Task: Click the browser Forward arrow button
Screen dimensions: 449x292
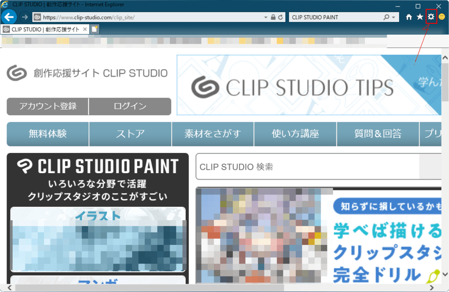Action: pos(25,17)
